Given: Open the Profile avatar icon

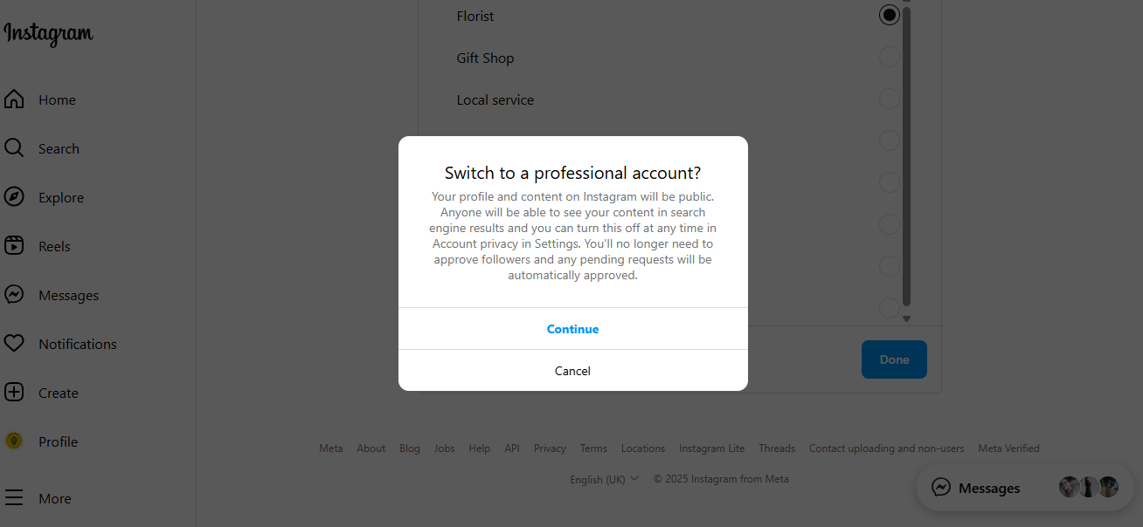Looking at the screenshot, I should click(x=14, y=441).
